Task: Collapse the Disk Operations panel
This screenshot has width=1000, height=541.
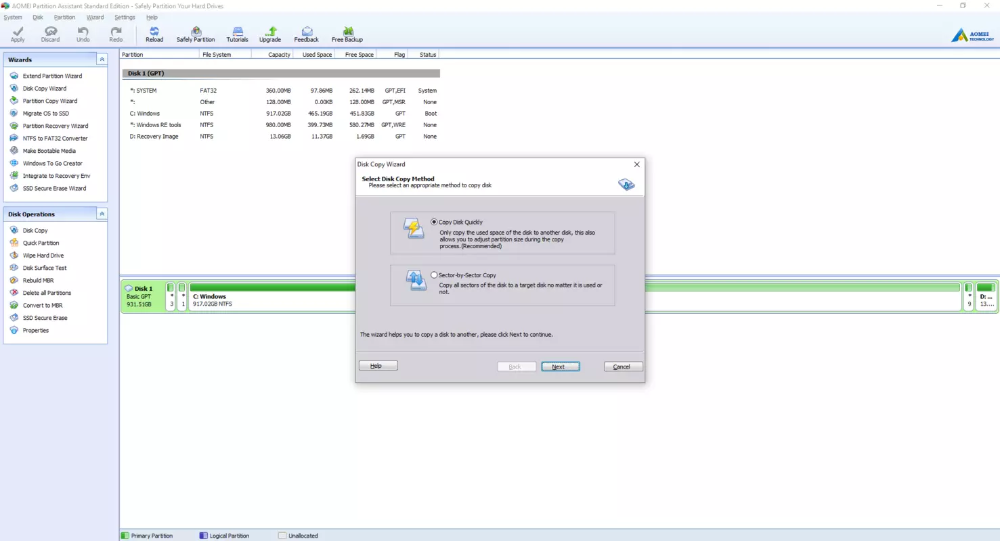Action: point(102,214)
